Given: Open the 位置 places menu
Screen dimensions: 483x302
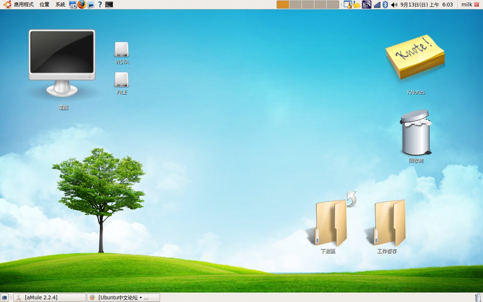Looking at the screenshot, I should [45, 5].
